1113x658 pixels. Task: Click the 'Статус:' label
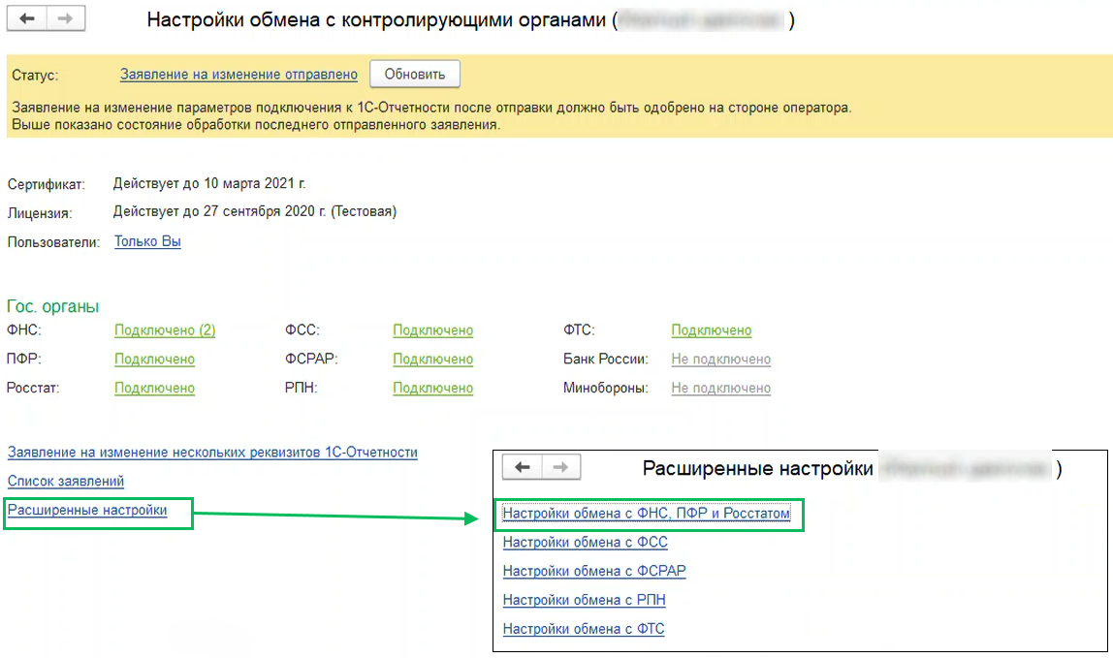(x=36, y=76)
